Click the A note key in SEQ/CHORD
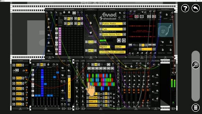 coord(56,33)
